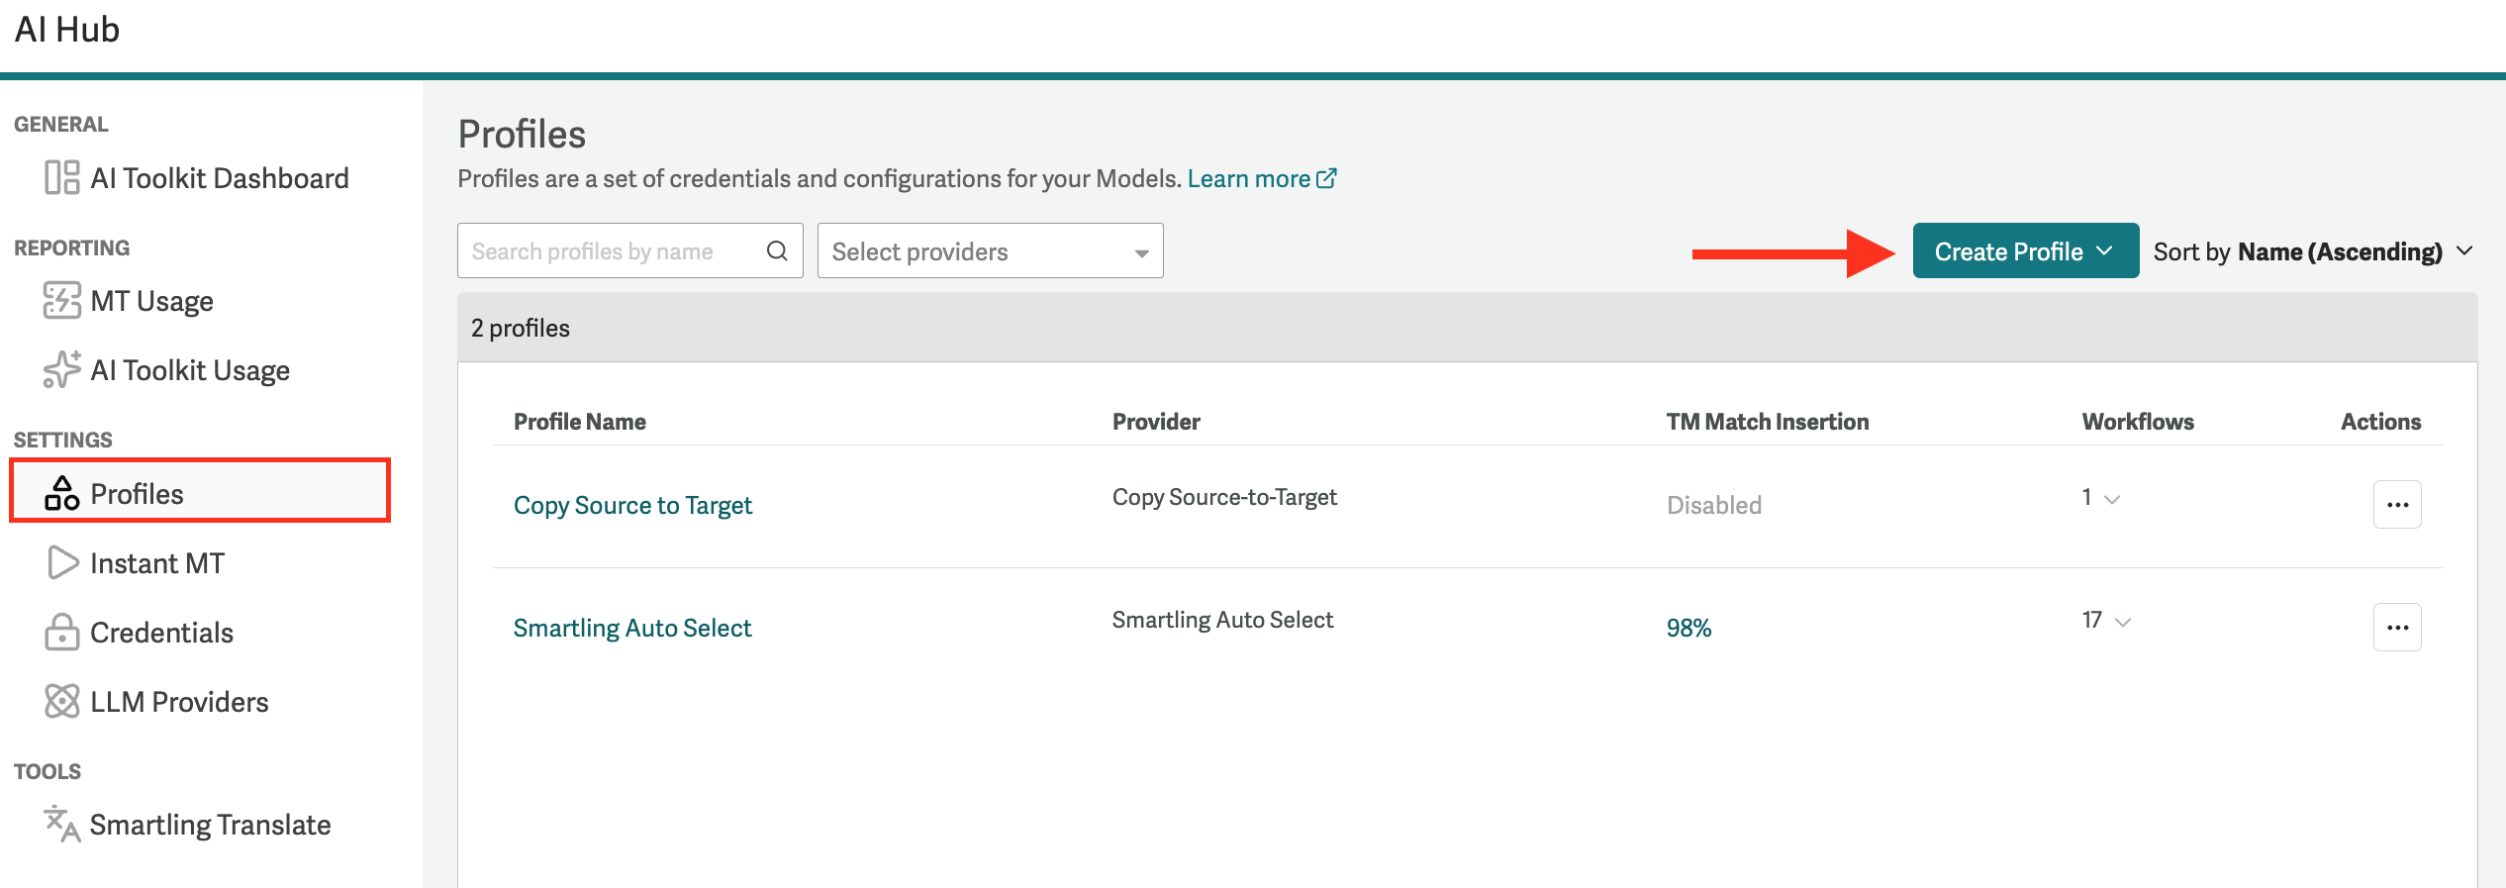Click the LLM Providers atom icon

61,701
